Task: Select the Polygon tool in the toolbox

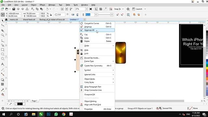Action: (x=2, y=58)
